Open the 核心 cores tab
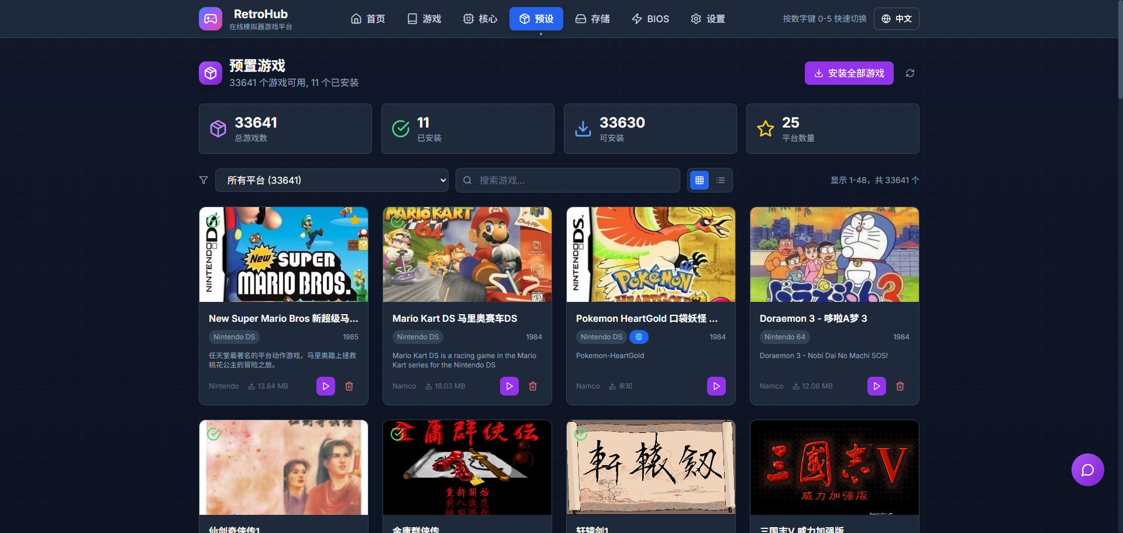Screen dimensions: 1123x533 click(x=480, y=19)
